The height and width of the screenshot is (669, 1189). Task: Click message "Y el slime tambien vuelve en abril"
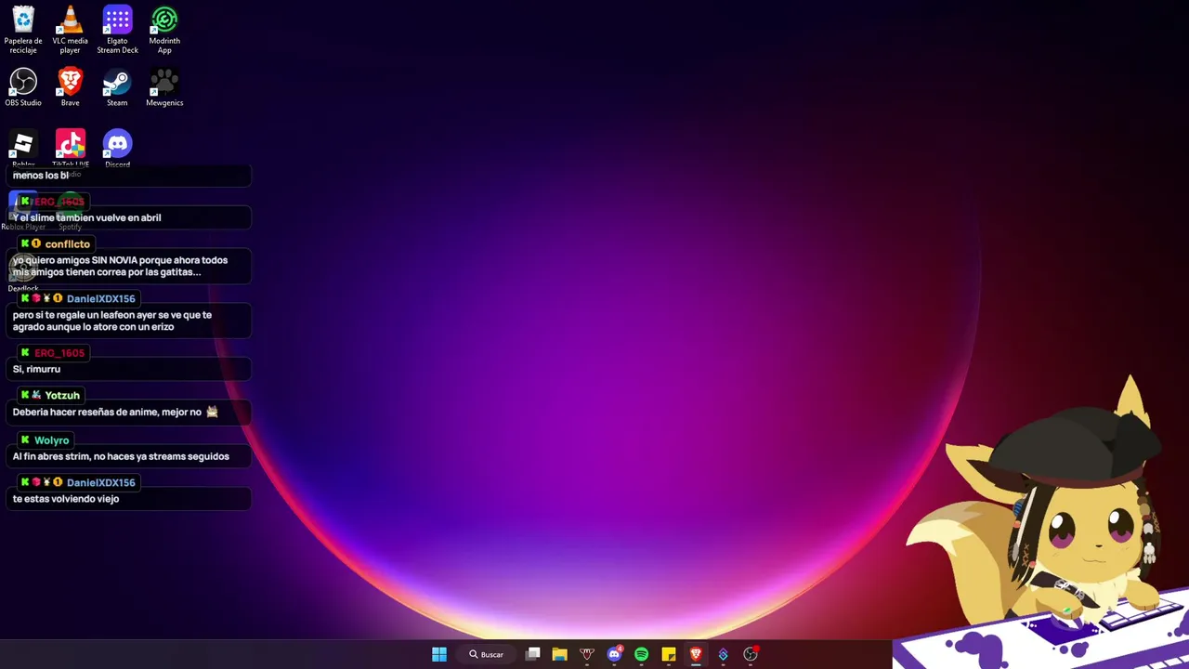pyautogui.click(x=86, y=218)
